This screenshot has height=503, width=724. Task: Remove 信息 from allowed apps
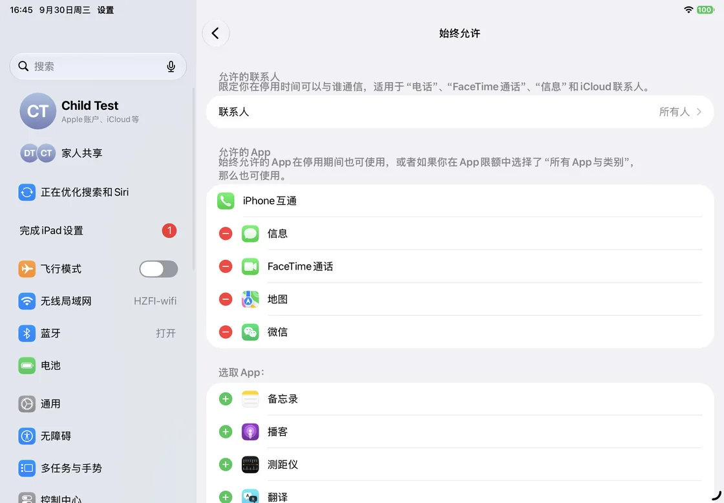(226, 233)
